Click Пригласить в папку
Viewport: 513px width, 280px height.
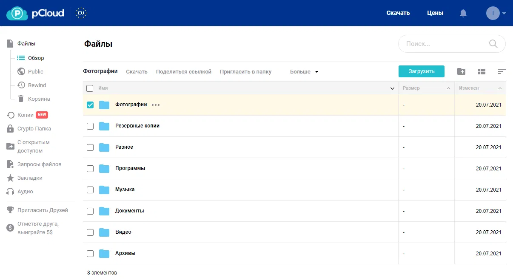click(245, 72)
